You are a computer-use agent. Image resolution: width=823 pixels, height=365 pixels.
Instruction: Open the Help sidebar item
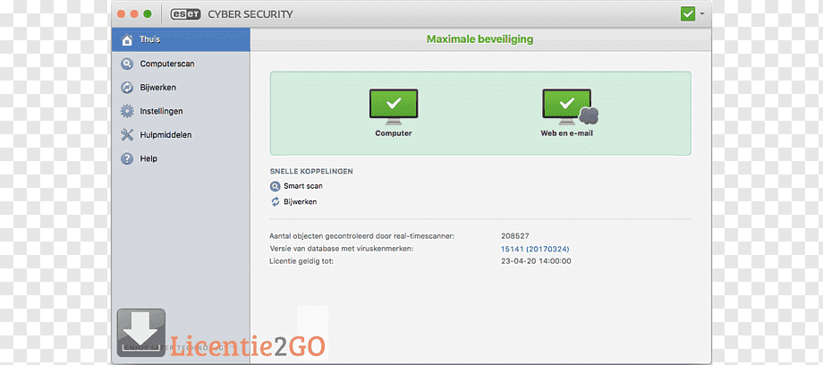[181, 158]
